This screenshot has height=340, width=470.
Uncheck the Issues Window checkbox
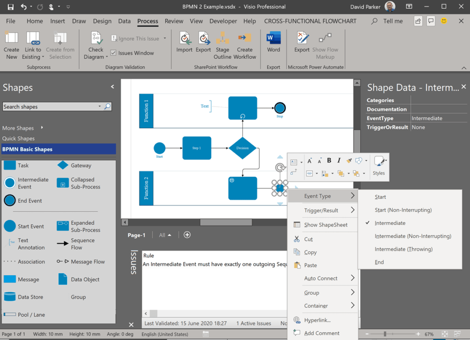click(113, 52)
